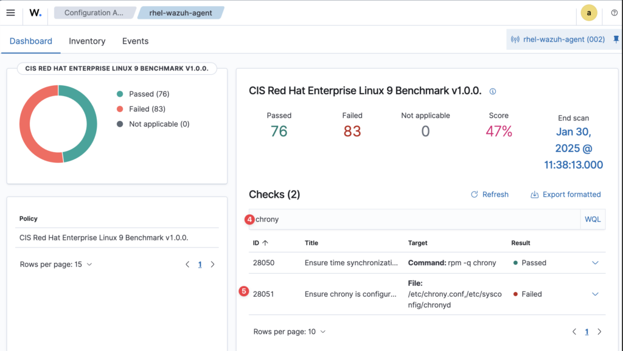Go to next page in Policy table
Image resolution: width=623 pixels, height=351 pixels.
click(212, 265)
